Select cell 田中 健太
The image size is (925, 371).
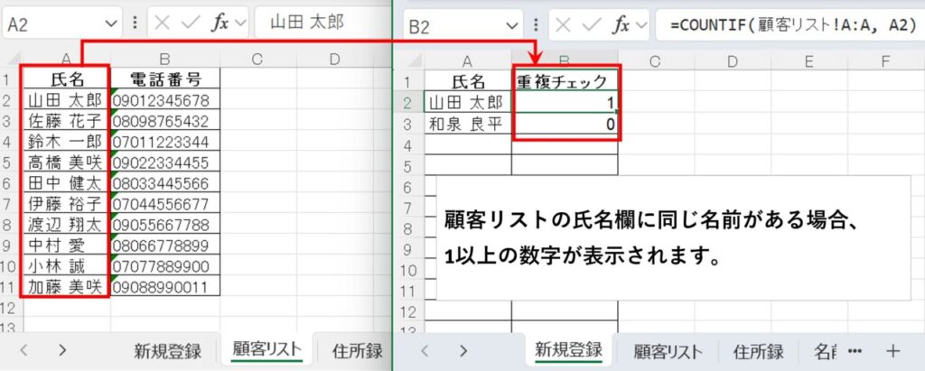(65, 183)
